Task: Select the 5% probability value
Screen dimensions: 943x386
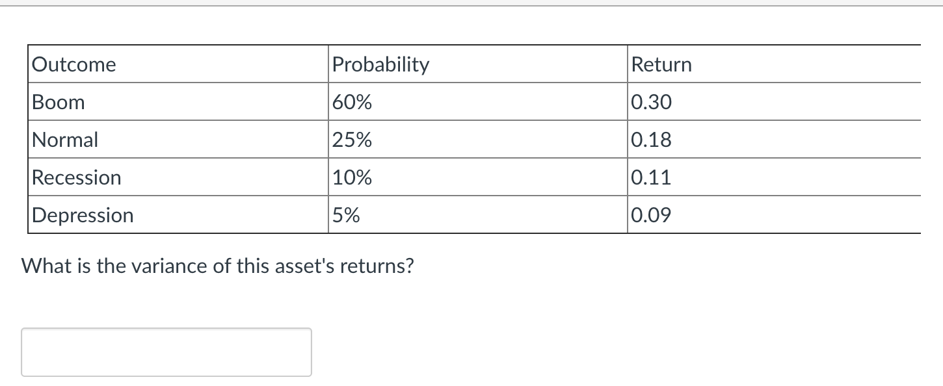Action: 345,214
